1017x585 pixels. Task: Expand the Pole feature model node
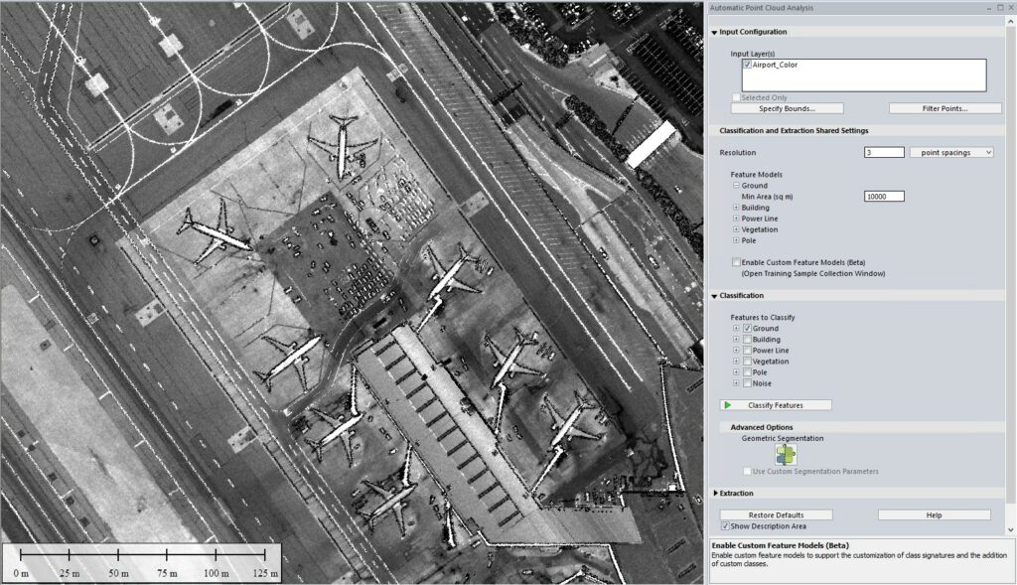pos(736,240)
